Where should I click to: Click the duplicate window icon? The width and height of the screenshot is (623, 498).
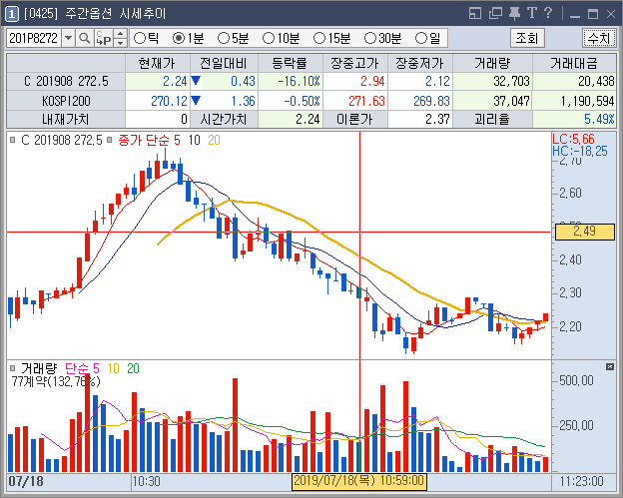(x=495, y=14)
